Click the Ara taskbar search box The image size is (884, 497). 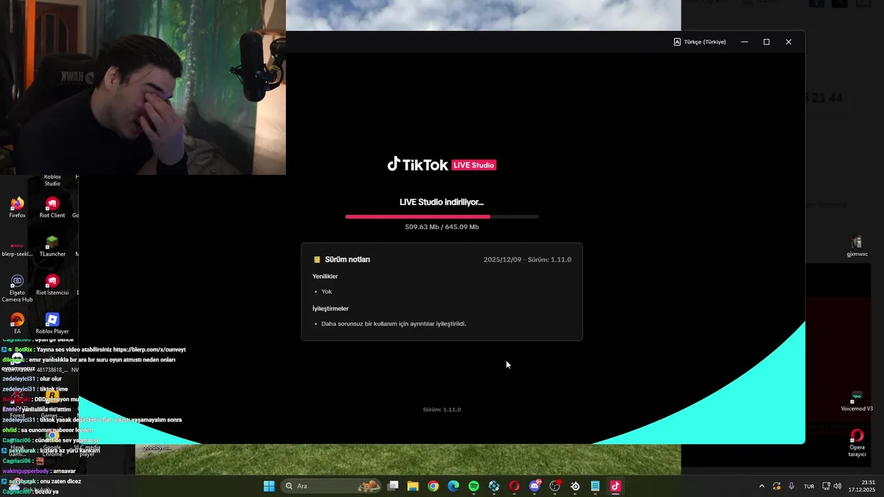[332, 486]
